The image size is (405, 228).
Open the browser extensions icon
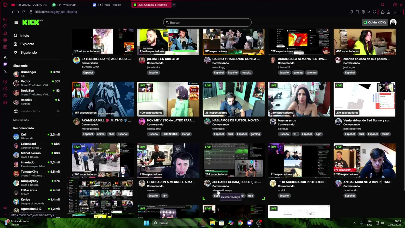point(383,12)
